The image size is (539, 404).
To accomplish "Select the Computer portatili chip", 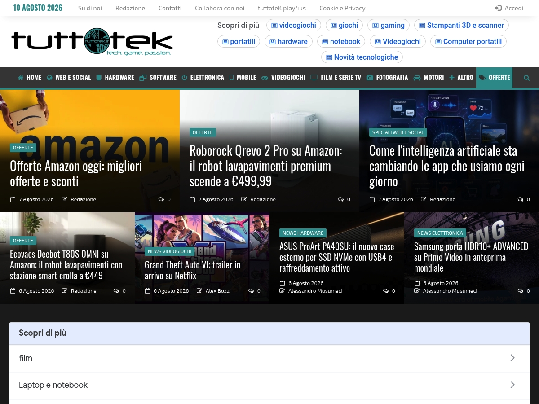I will pos(468,41).
